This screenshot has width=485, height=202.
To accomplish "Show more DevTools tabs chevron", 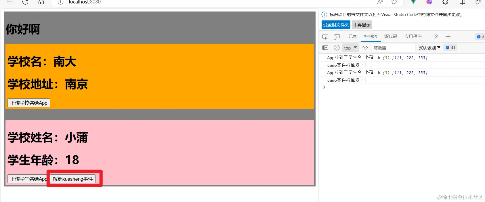I will [436, 37].
